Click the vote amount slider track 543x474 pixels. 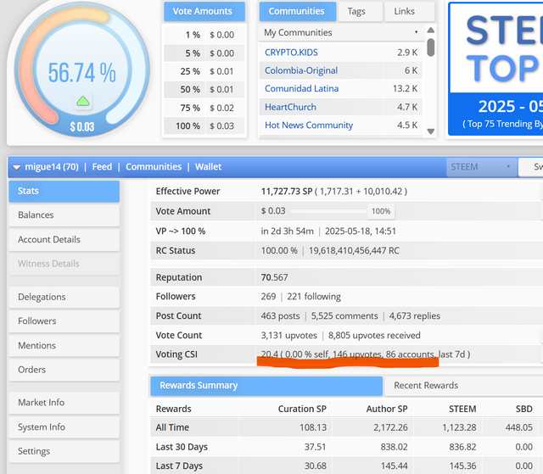pos(328,211)
